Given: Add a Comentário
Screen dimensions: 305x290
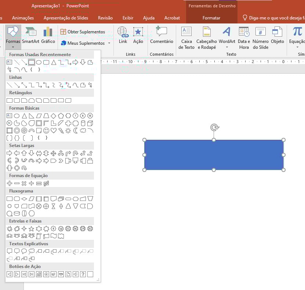Looking at the screenshot, I should click(161, 35).
